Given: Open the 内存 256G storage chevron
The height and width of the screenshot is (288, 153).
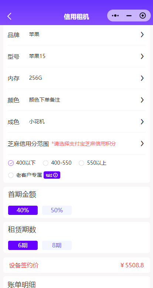Looking at the screenshot, I should click(x=142, y=78).
